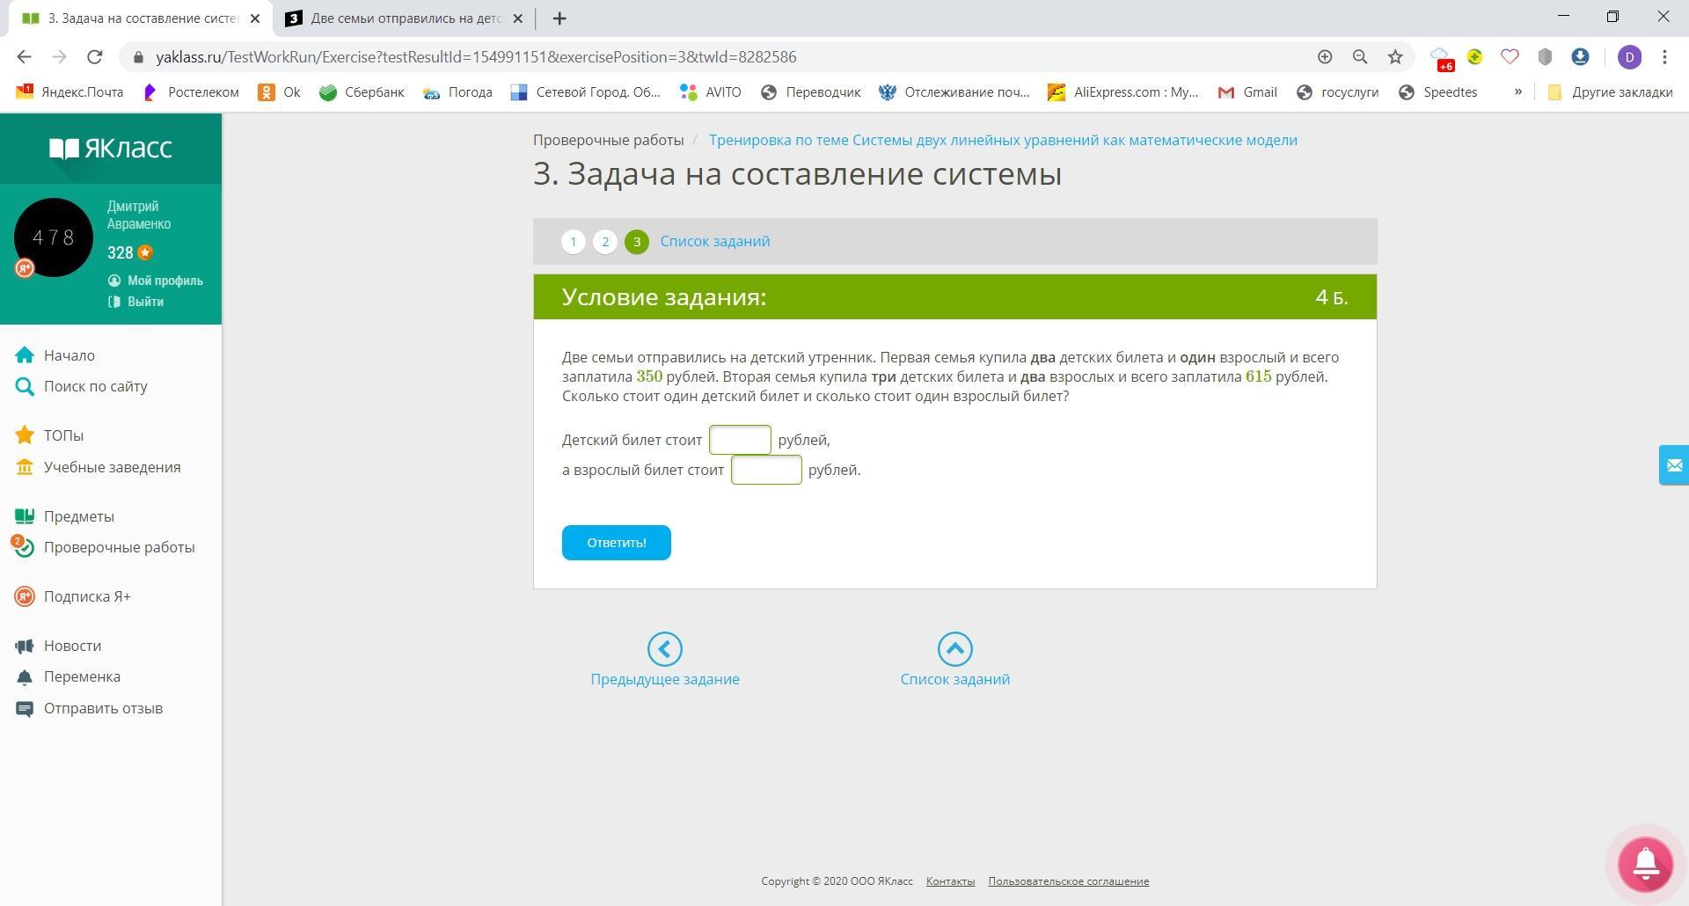
Task: Go to Предыдущее задание
Action: pos(665,679)
